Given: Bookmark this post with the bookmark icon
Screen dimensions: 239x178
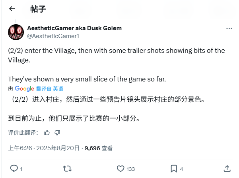Looking at the screenshot, I should point(174,169).
